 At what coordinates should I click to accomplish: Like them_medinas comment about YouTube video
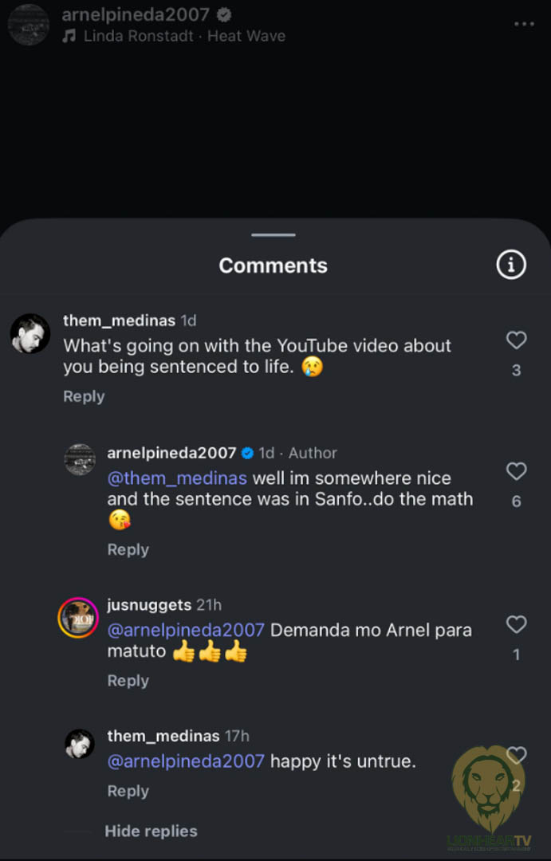517,340
